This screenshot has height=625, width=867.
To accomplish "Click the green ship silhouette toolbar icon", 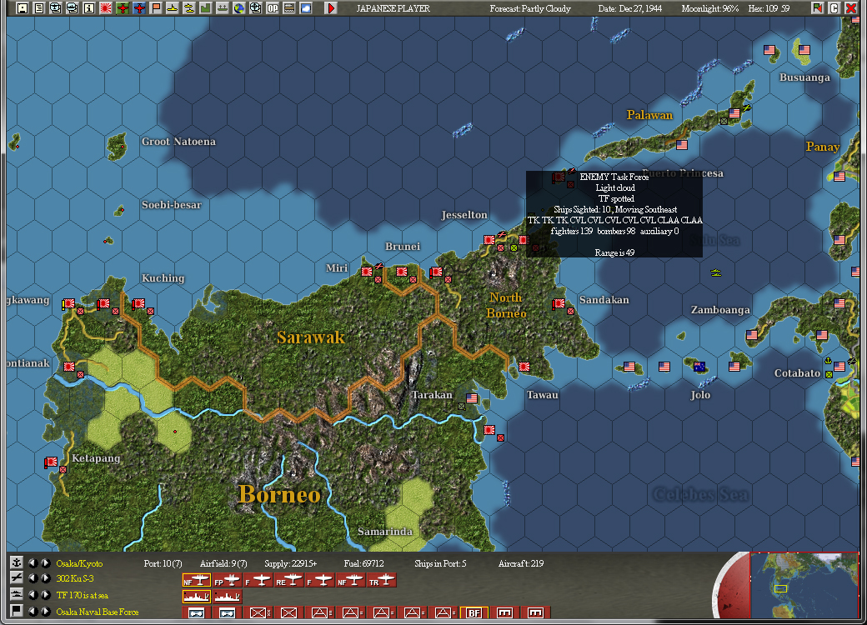I will (x=223, y=7).
